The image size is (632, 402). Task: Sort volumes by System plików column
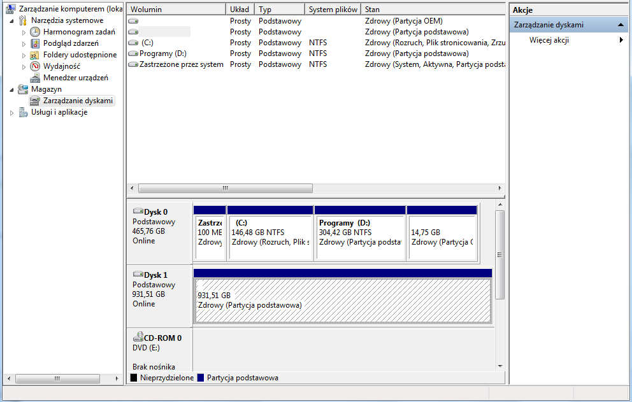333,10
